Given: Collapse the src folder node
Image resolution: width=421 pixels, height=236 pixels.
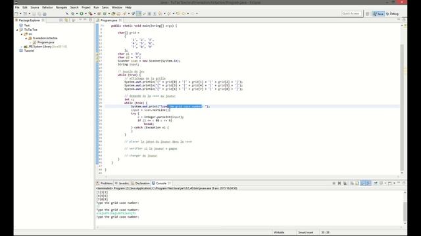Looking at the screenshot, I should (x=22, y=34).
